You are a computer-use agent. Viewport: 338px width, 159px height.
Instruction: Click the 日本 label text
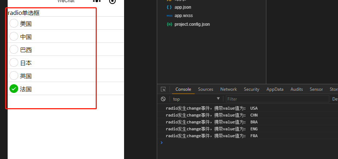26,63
